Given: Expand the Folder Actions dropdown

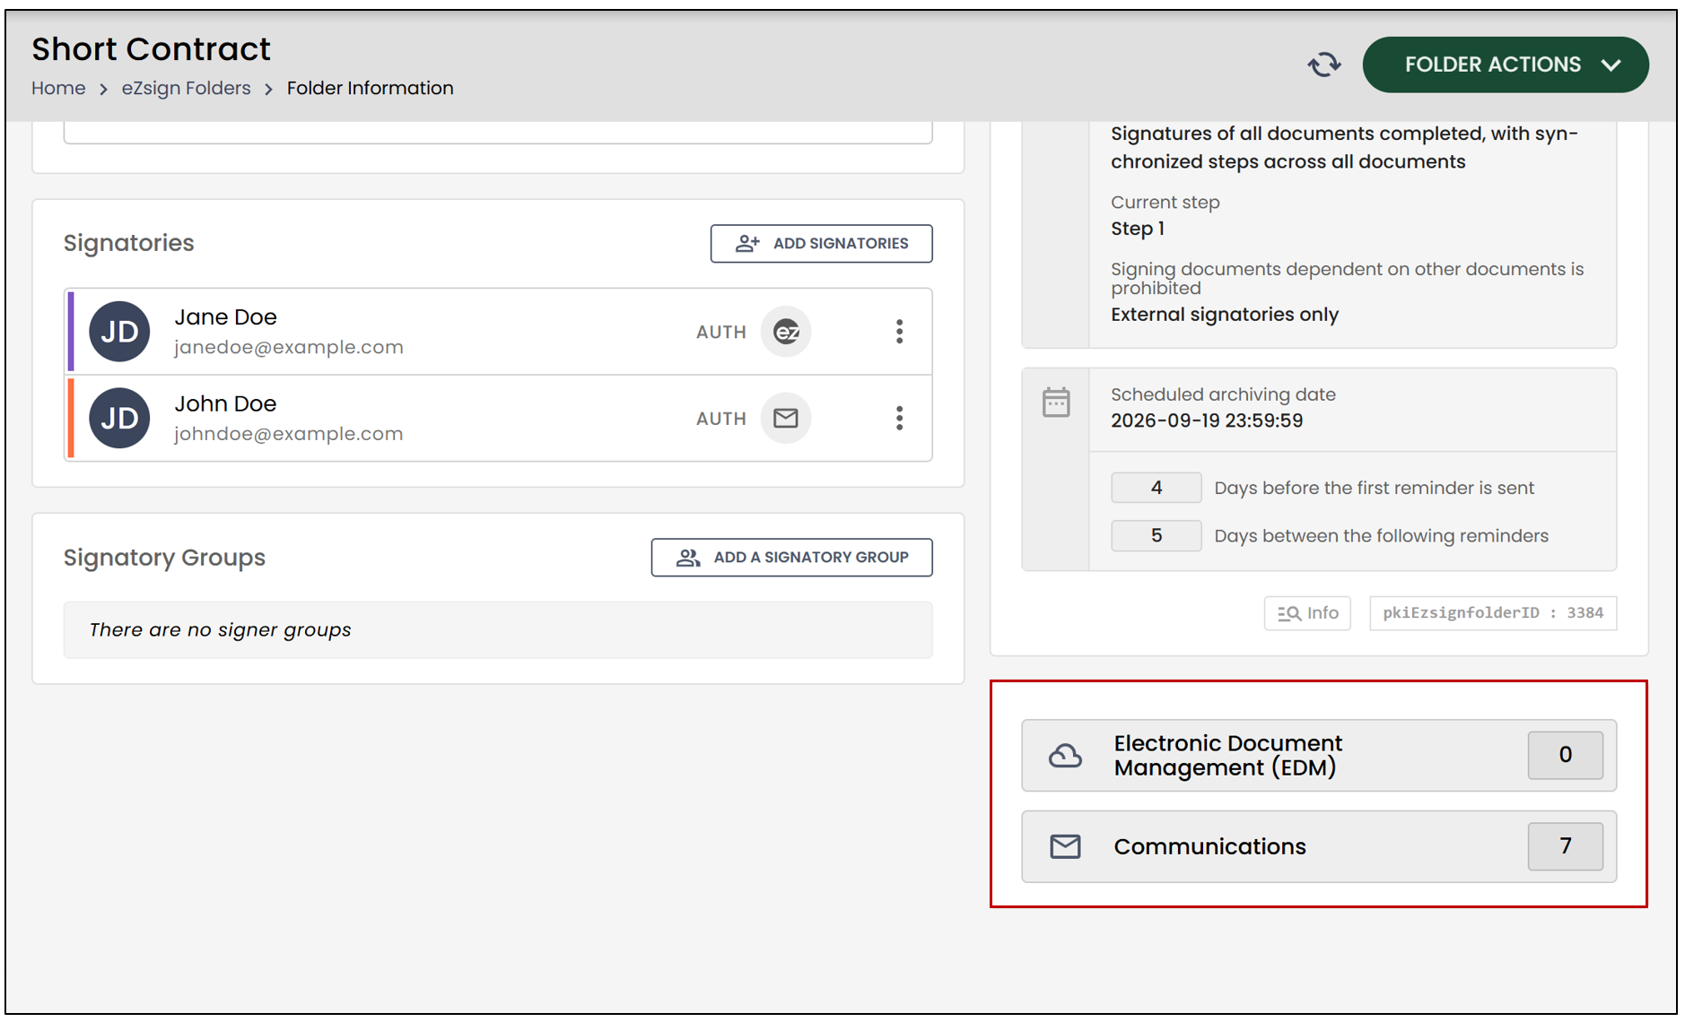Looking at the screenshot, I should pos(1505,65).
